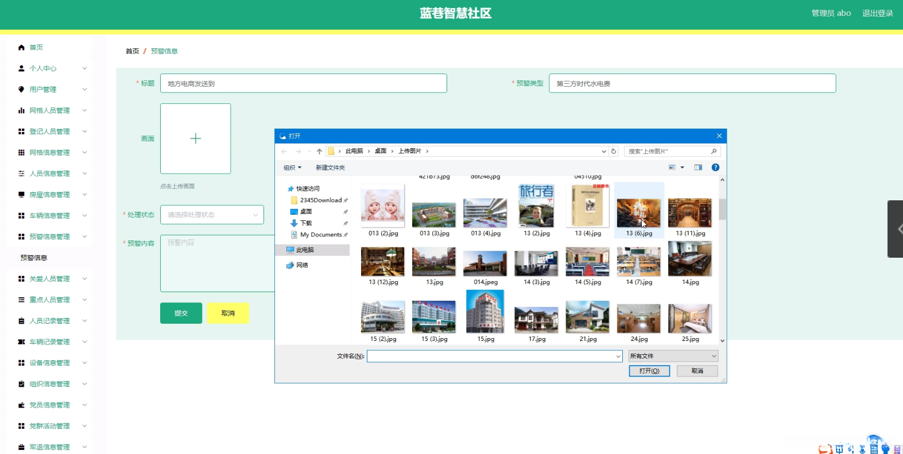Open the 所有文件 file type dropdown
This screenshot has width=903, height=454.
673,356
